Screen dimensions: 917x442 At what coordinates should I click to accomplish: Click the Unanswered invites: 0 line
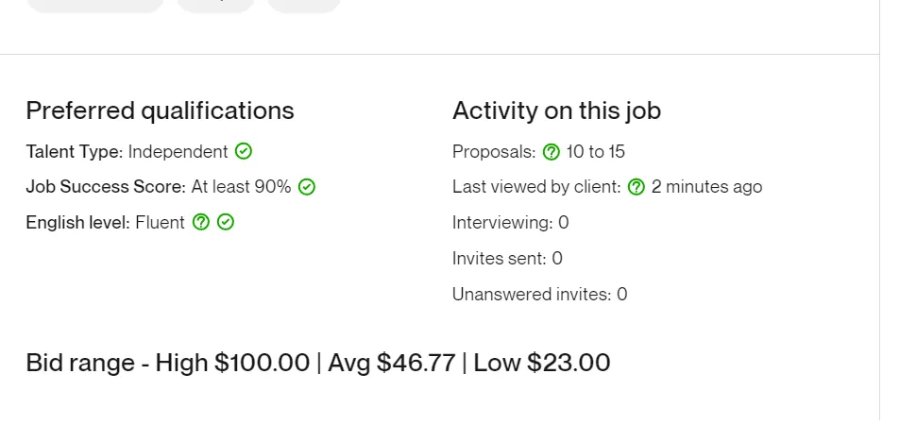[539, 295]
